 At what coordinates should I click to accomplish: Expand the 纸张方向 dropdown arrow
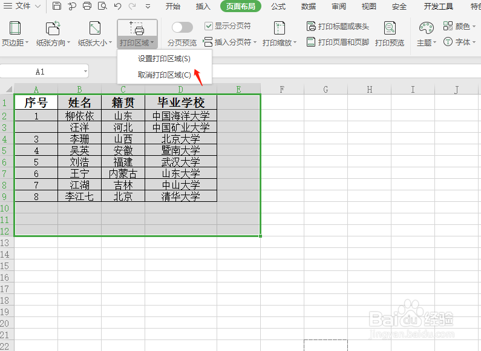point(69,42)
